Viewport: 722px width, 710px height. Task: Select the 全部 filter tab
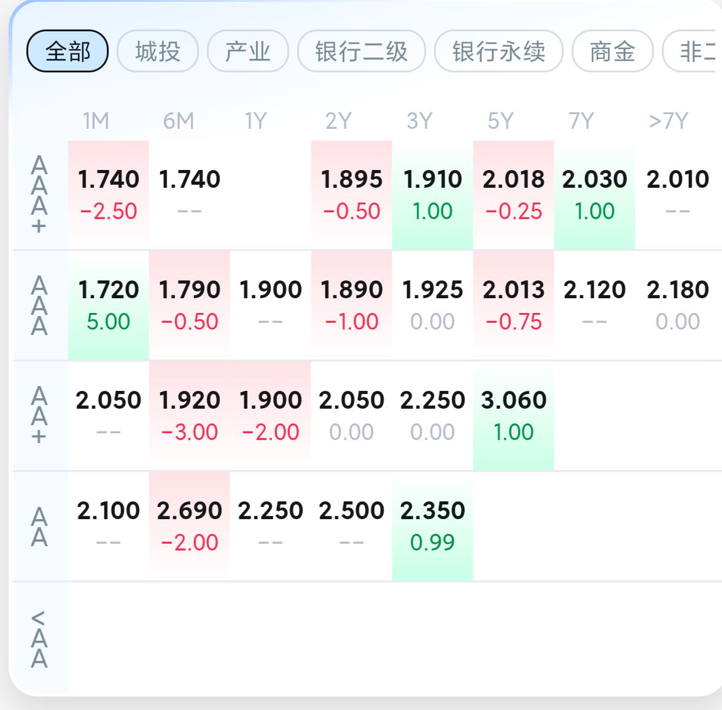point(68,51)
